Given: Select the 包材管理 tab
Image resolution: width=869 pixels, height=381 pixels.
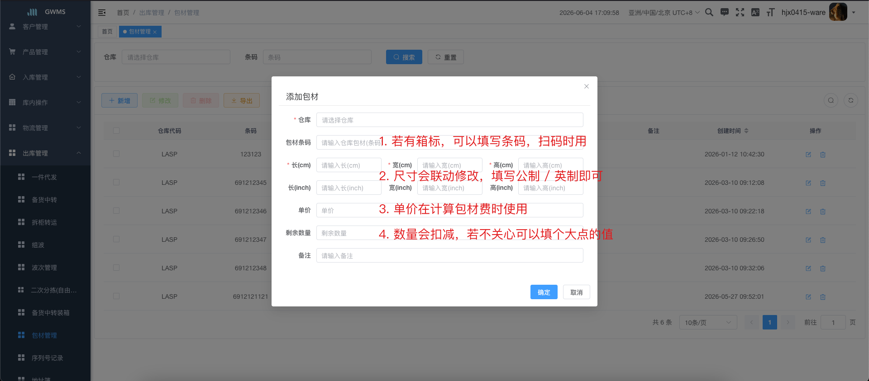Looking at the screenshot, I should coord(139,32).
